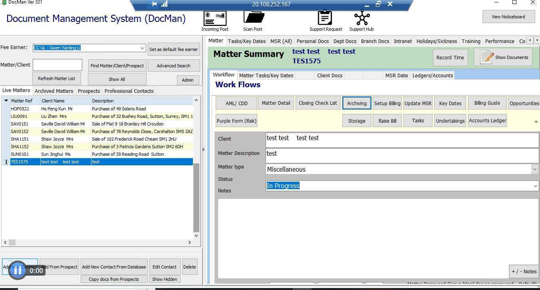
Task: Select matter row SHA1152
Action: (97, 147)
